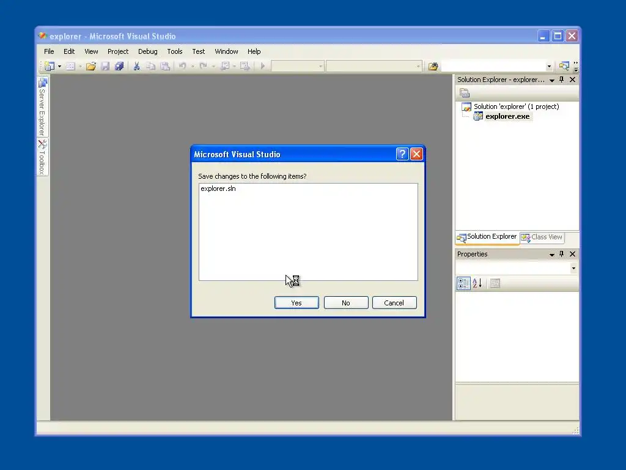Click the Categorized view icon in Properties
626x470 pixels.
point(463,283)
